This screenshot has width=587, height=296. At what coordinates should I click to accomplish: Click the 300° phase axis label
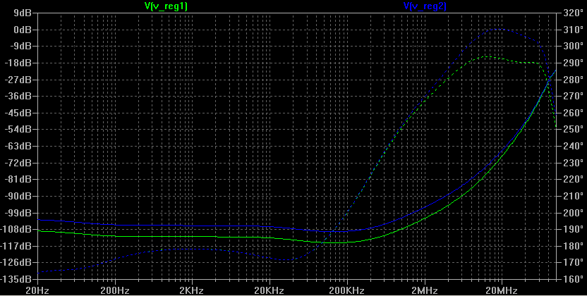tap(573, 47)
